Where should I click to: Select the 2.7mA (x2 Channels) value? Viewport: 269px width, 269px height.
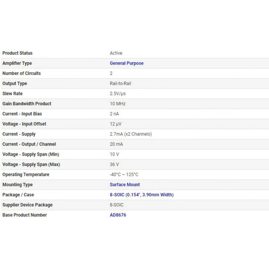[131, 134]
